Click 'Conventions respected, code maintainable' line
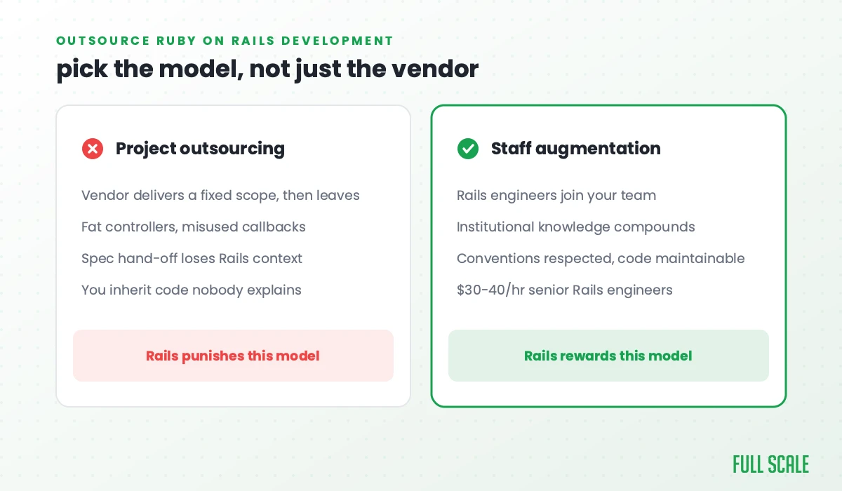This screenshot has height=491, width=842. (x=601, y=259)
